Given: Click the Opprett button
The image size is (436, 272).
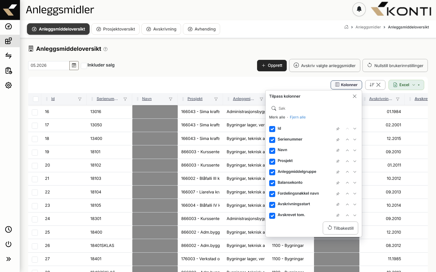Looking at the screenshot, I should coord(272,66).
